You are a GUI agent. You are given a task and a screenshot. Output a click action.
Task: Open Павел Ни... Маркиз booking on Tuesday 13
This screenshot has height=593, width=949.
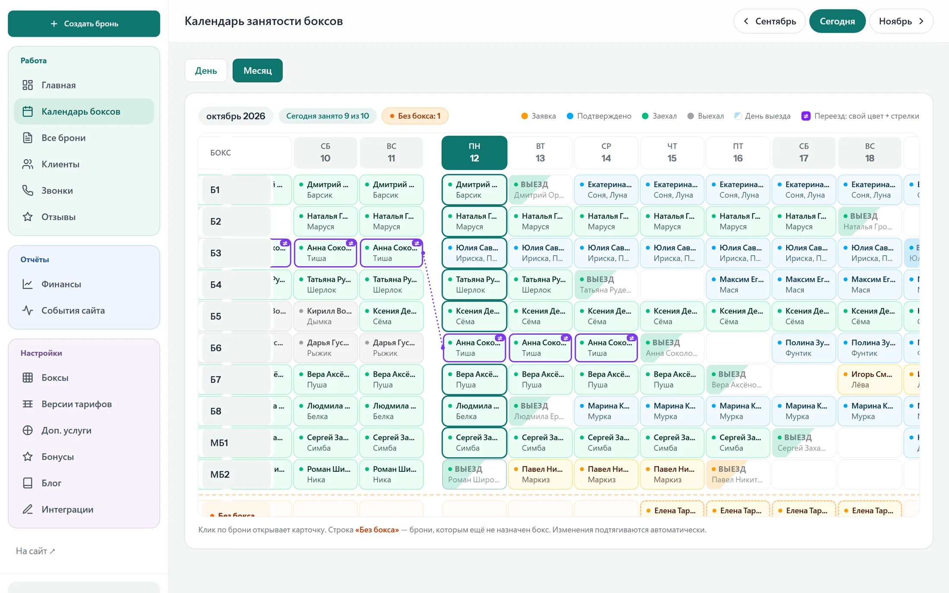tap(540, 474)
